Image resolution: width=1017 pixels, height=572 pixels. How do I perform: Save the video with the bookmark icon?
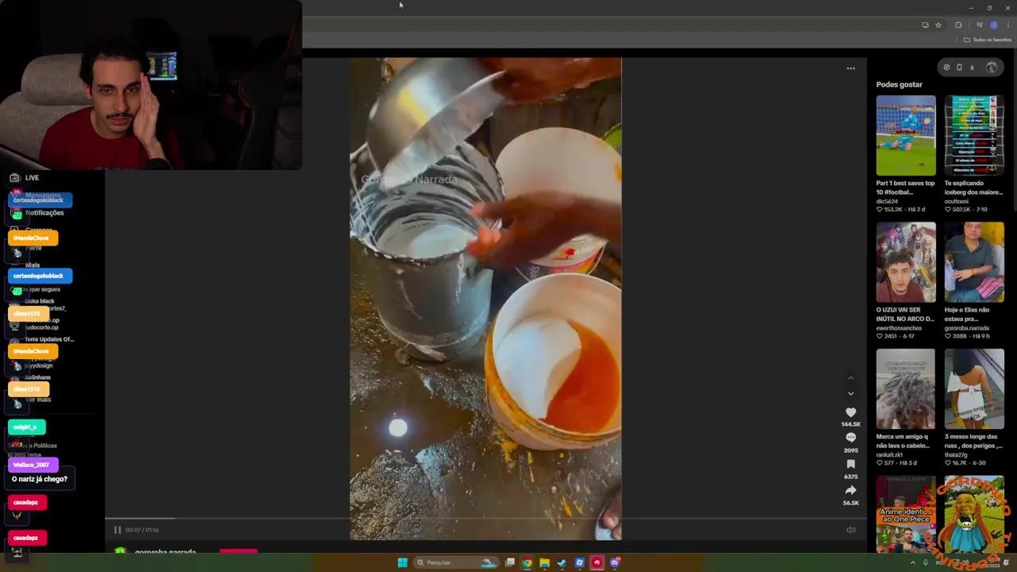point(850,464)
